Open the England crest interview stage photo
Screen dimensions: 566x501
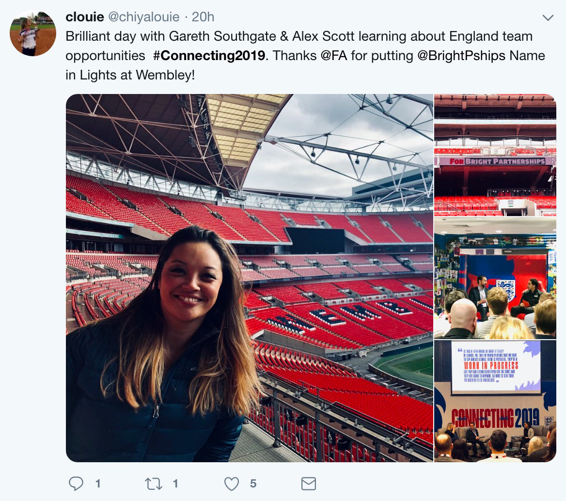tap(495, 278)
